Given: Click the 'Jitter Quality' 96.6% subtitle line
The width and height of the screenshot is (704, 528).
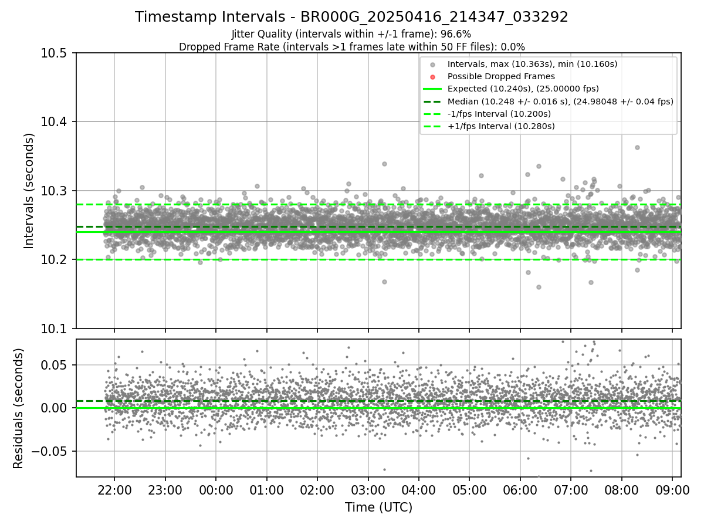Looking at the screenshot, I should pyautogui.click(x=351, y=35).
